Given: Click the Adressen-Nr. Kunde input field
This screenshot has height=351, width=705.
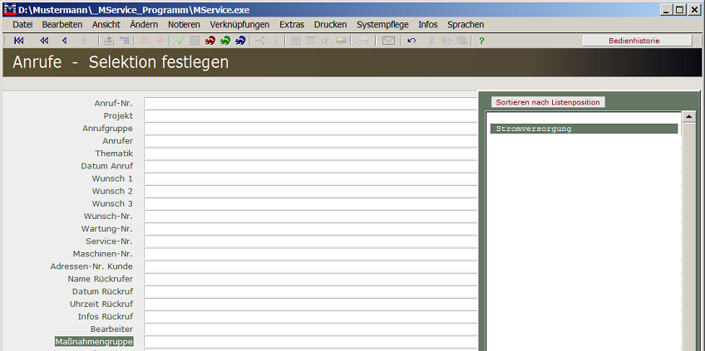Looking at the screenshot, I should 311,266.
